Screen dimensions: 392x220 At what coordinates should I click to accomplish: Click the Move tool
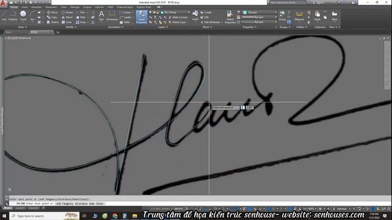pyautogui.click(x=52, y=12)
